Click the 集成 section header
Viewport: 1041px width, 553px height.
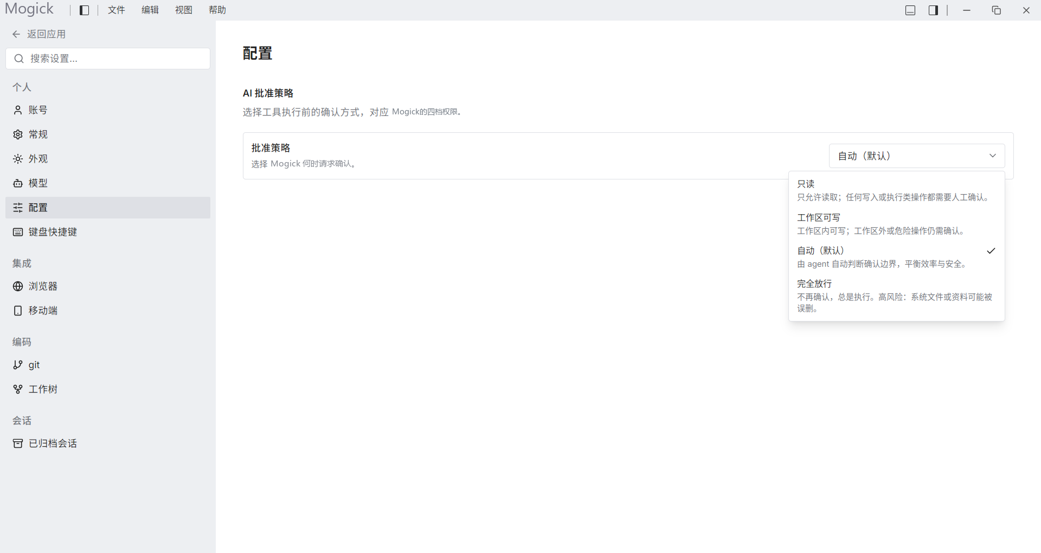[22, 263]
